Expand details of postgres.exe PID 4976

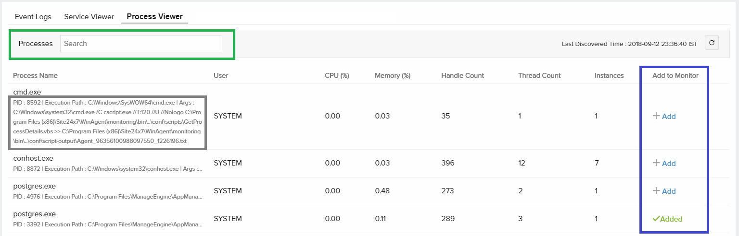tap(107, 197)
